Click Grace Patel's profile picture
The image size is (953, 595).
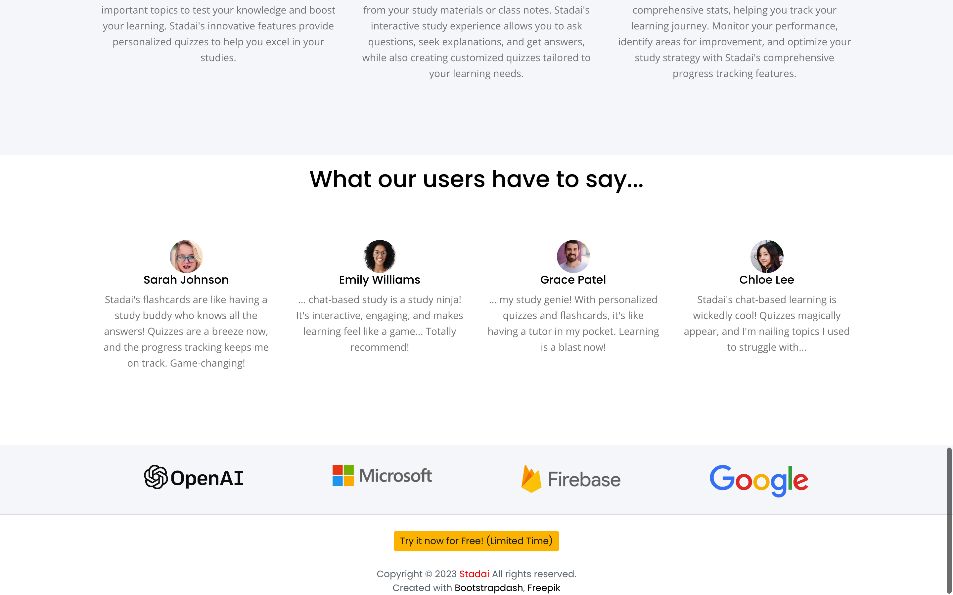(573, 256)
